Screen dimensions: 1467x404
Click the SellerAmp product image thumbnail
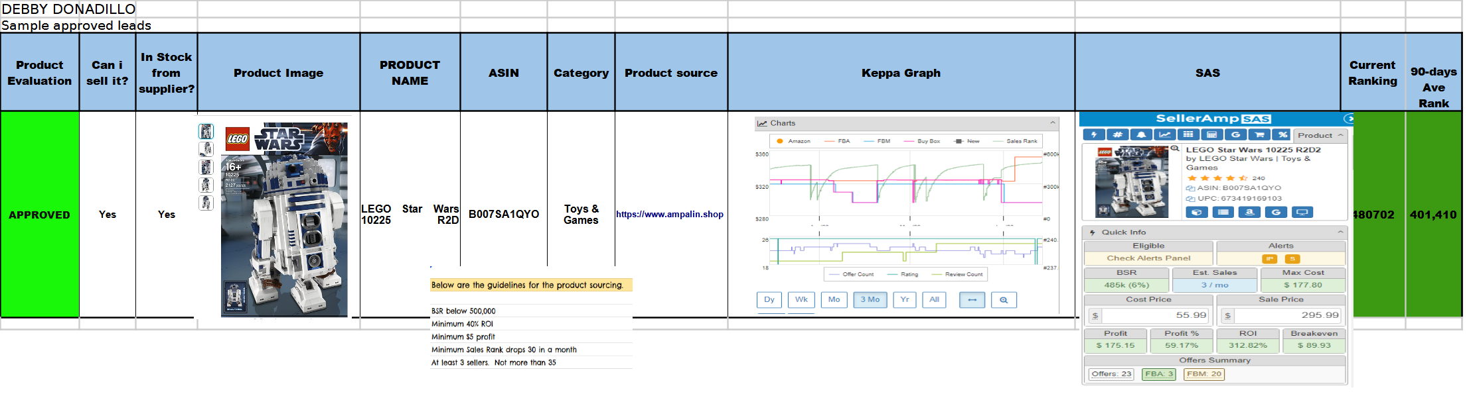click(1132, 181)
